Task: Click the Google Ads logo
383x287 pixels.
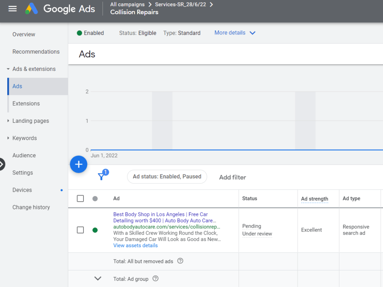Action: coord(60,9)
